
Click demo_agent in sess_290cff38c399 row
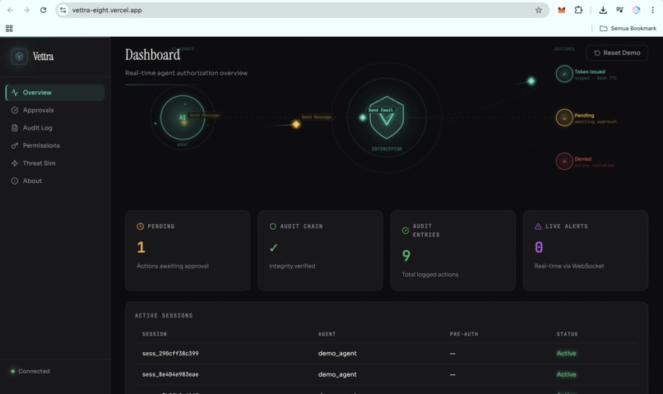pyautogui.click(x=337, y=354)
